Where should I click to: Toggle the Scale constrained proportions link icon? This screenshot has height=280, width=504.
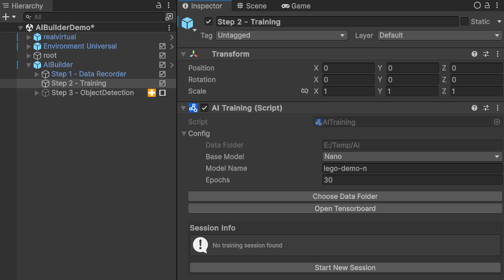click(305, 92)
